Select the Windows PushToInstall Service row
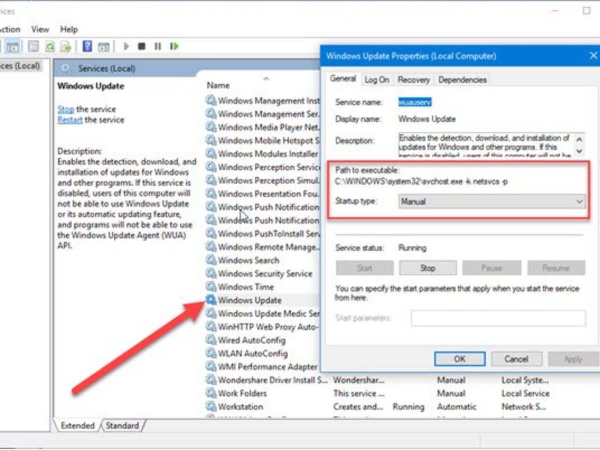 (263, 233)
